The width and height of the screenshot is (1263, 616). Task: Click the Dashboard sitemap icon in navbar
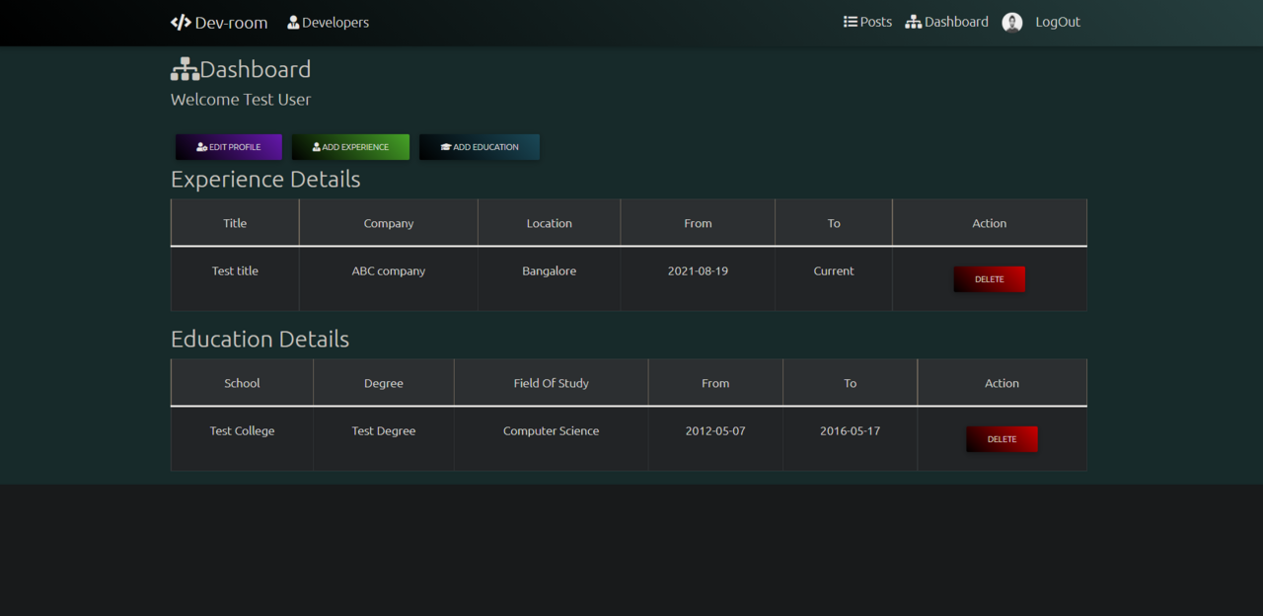click(914, 22)
